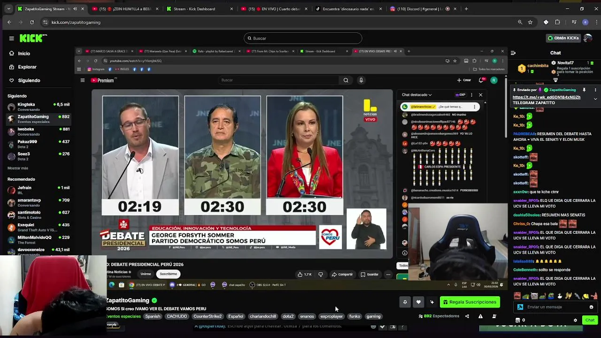Click the moderator hammer icon in chat input

point(520,307)
